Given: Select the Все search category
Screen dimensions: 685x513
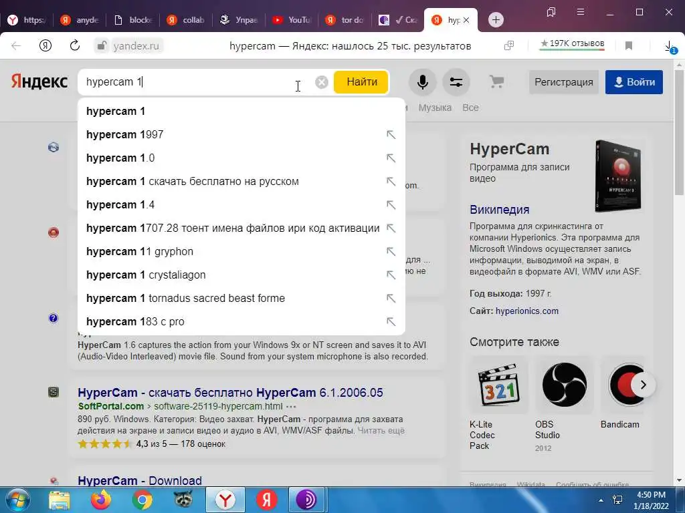Looking at the screenshot, I should [x=470, y=108].
